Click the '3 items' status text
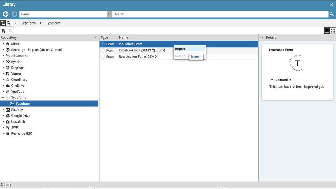336x189 pixels. click(6, 184)
